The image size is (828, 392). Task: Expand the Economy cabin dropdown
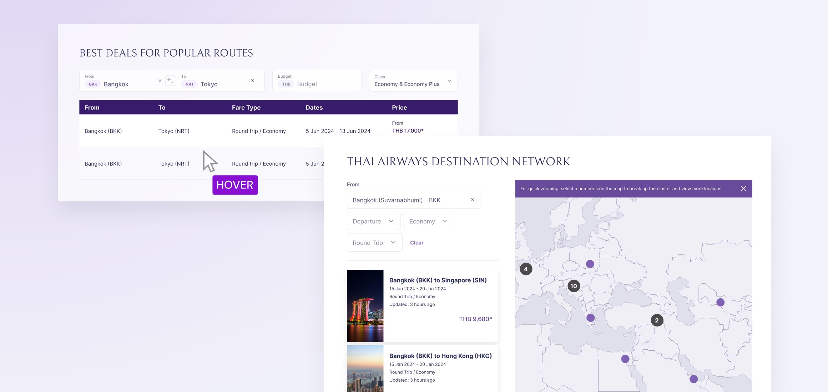(x=429, y=221)
